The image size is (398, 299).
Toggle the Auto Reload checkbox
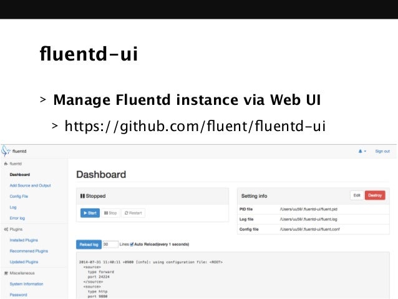pos(132,245)
